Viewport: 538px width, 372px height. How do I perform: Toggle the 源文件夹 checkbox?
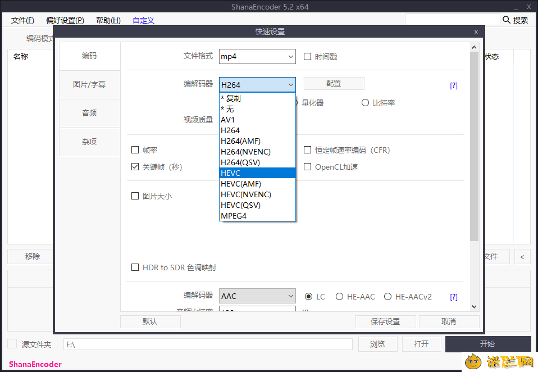pyautogui.click(x=12, y=343)
